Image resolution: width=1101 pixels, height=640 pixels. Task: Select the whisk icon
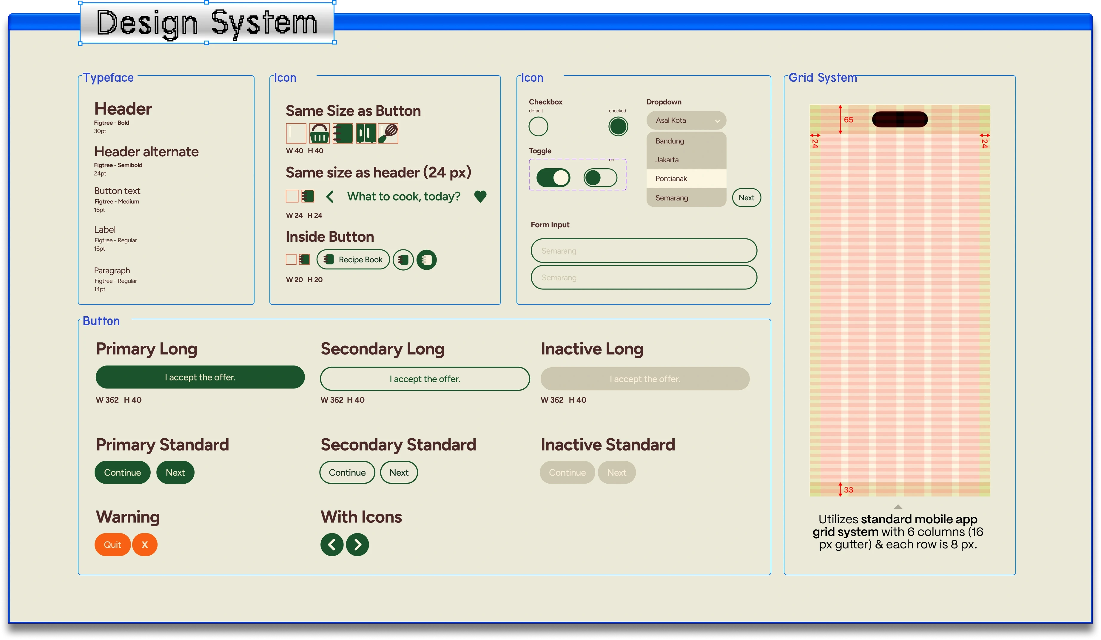coord(388,133)
